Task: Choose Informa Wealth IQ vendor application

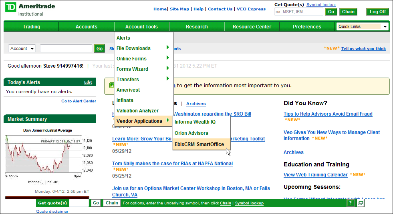Action: point(202,122)
